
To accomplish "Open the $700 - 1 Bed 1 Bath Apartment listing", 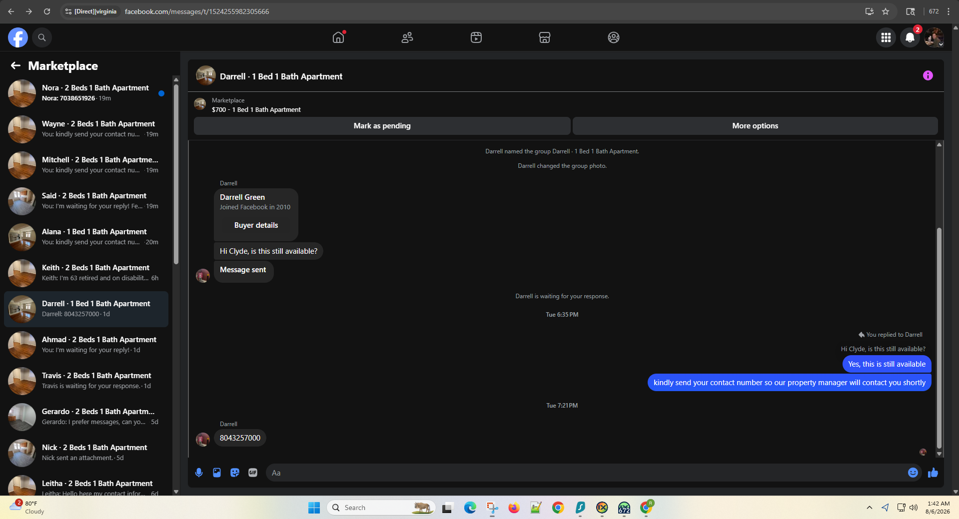I will (x=256, y=109).
